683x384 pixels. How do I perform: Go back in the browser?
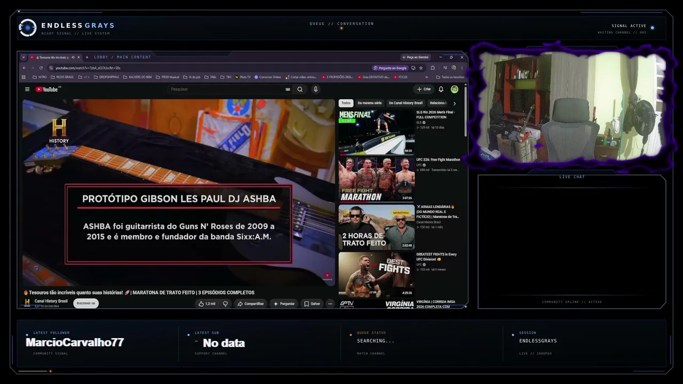(x=24, y=68)
